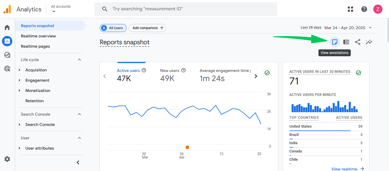The image size is (389, 171).
Task: Open the Help question mark icon
Action: point(364,9)
